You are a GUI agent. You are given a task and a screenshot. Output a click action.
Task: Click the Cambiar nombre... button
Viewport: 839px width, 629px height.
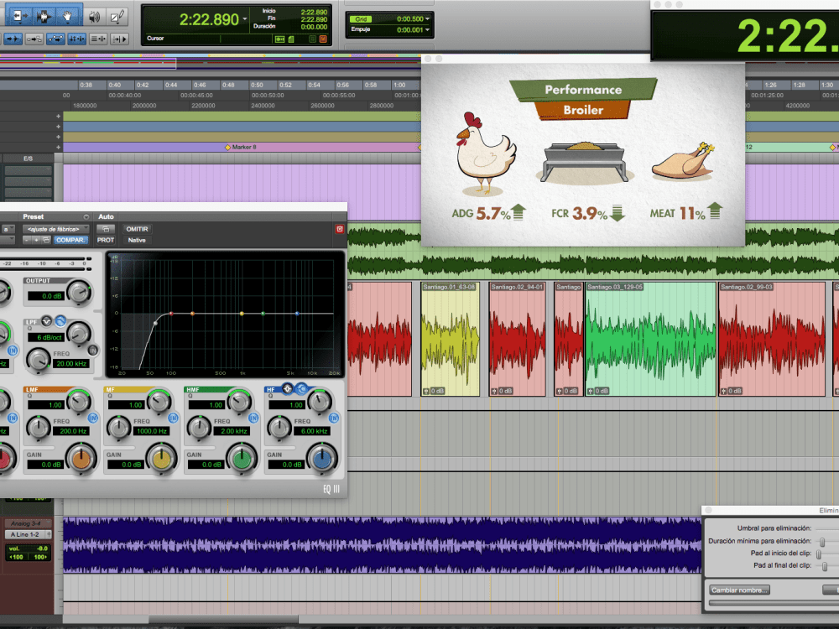coord(739,590)
